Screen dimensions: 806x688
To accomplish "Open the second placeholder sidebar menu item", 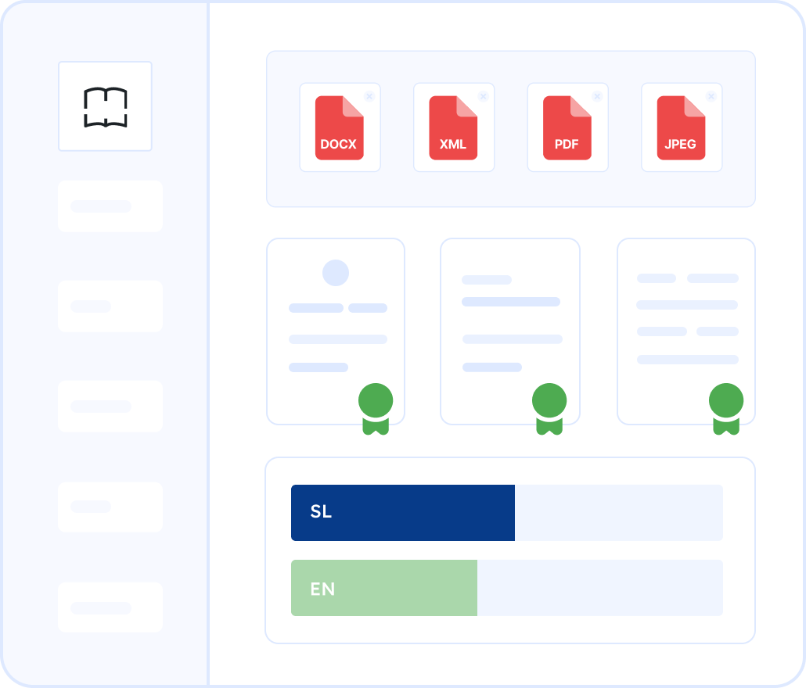I will pyautogui.click(x=110, y=306).
